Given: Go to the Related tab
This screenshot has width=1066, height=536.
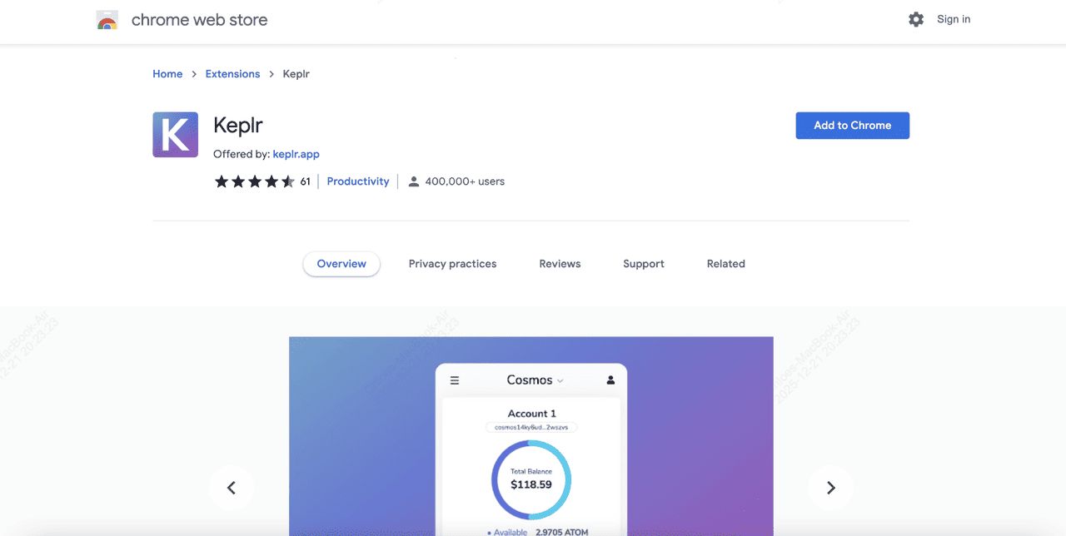Looking at the screenshot, I should pos(725,263).
